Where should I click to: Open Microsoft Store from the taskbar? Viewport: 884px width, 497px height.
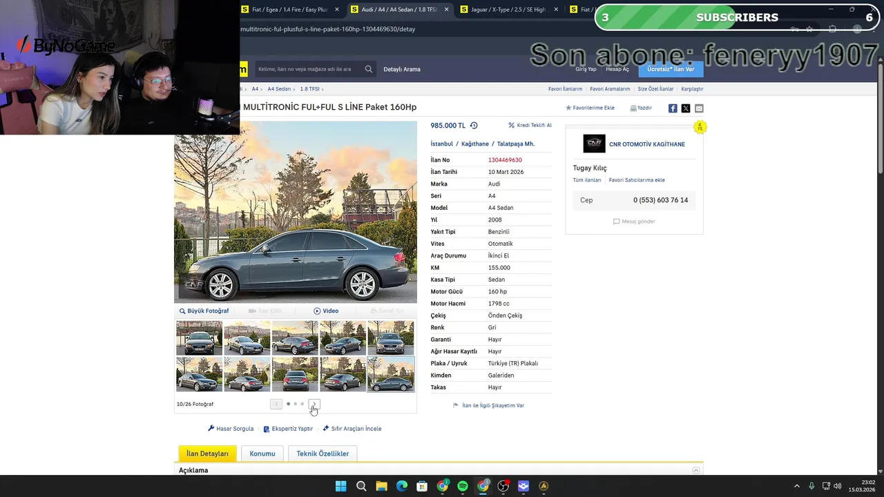point(422,486)
